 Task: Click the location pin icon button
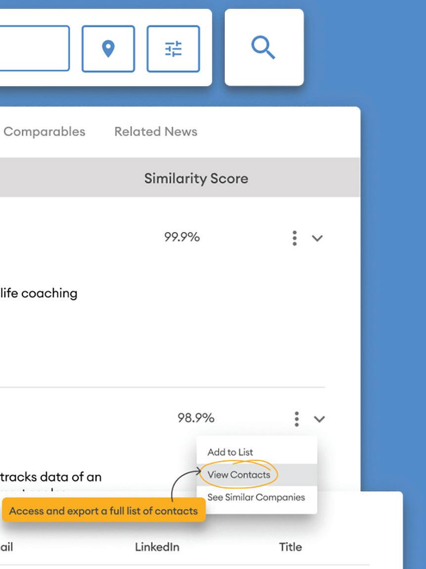point(108,48)
